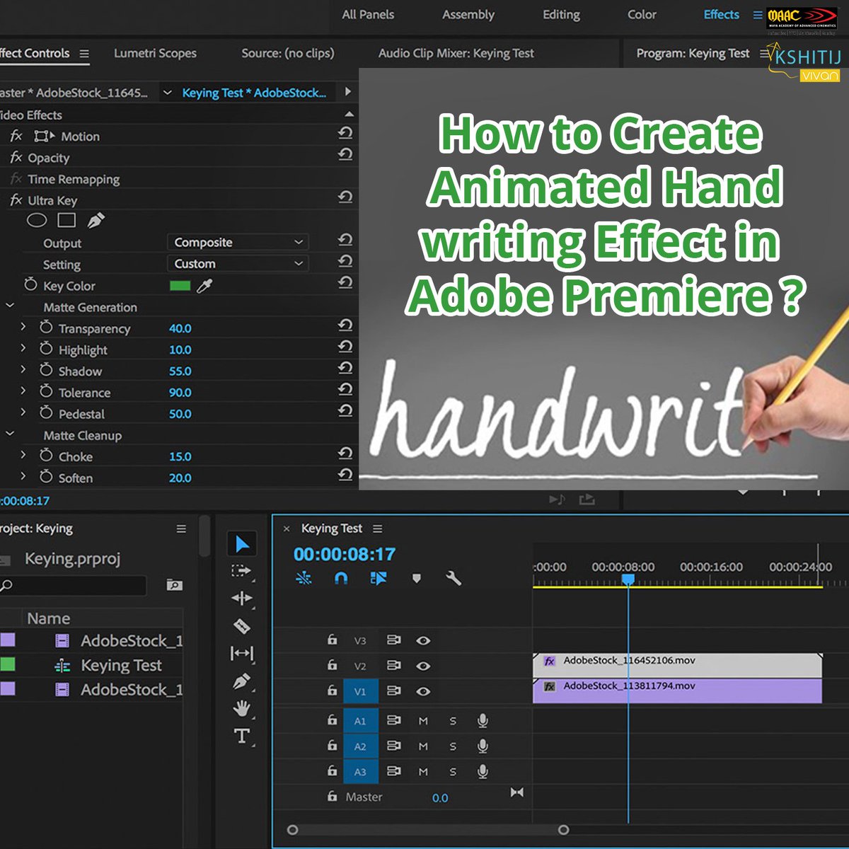Hide track V2 output eye
The height and width of the screenshot is (849, 849).
click(423, 666)
